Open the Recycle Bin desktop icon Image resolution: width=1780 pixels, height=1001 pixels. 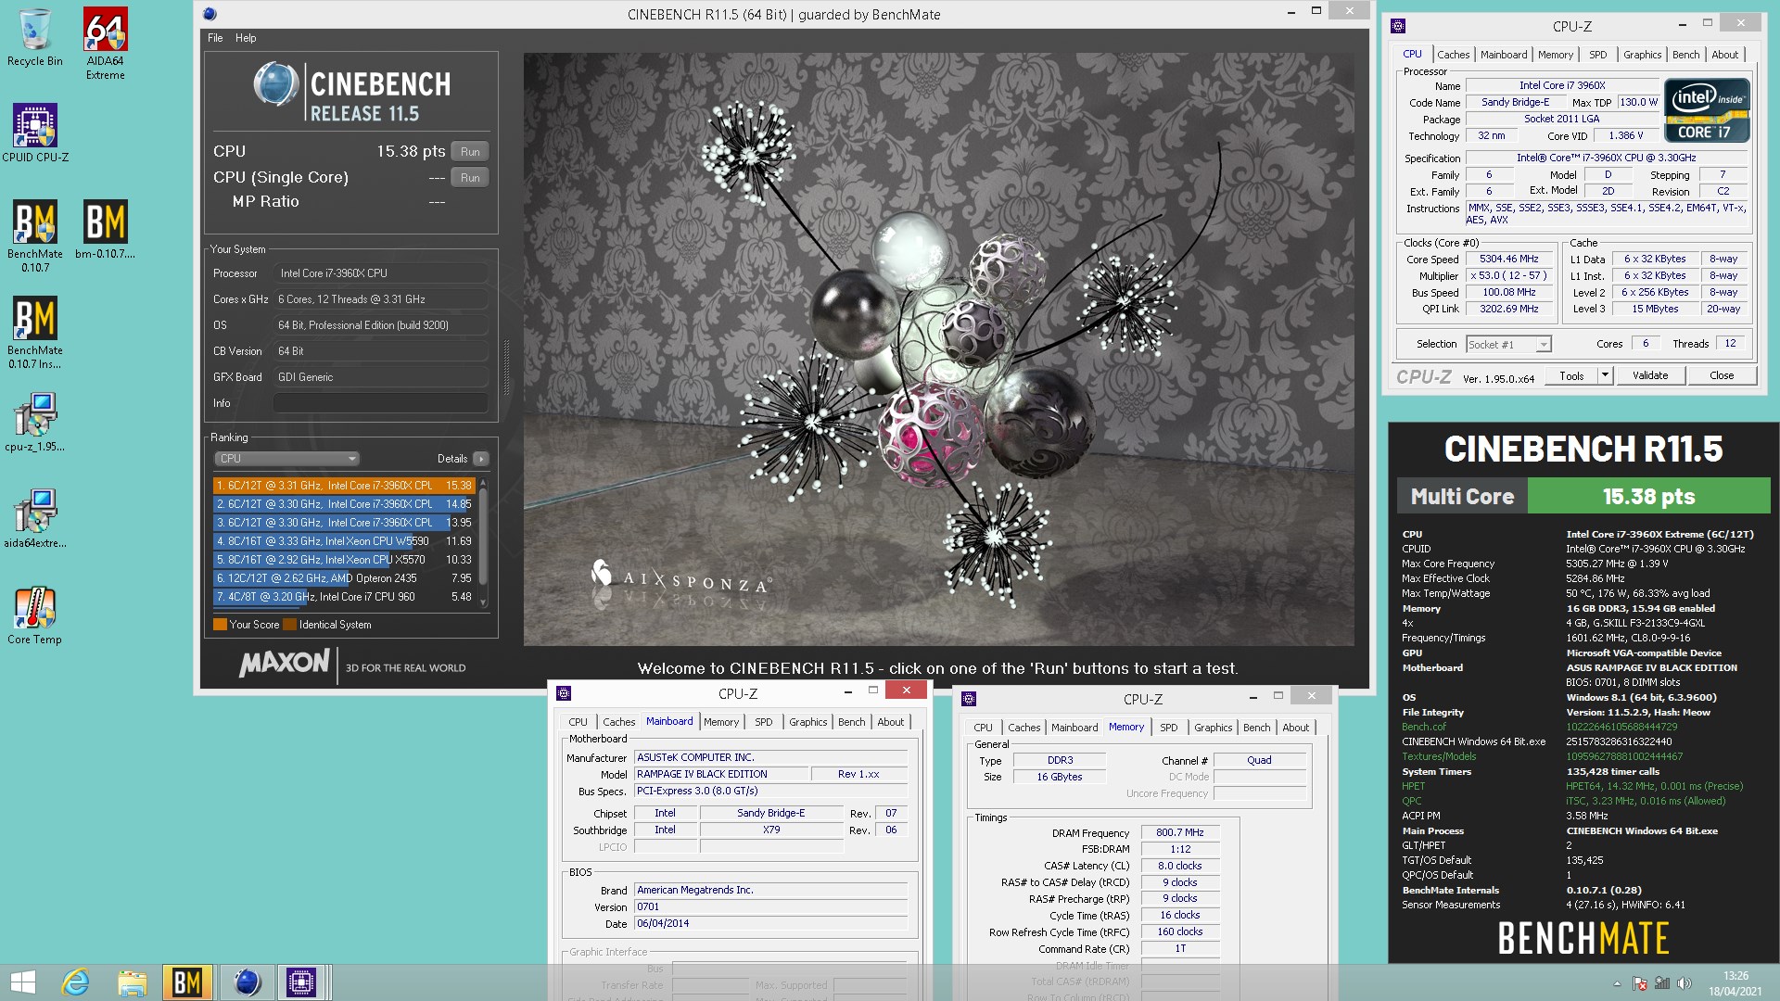tap(35, 38)
